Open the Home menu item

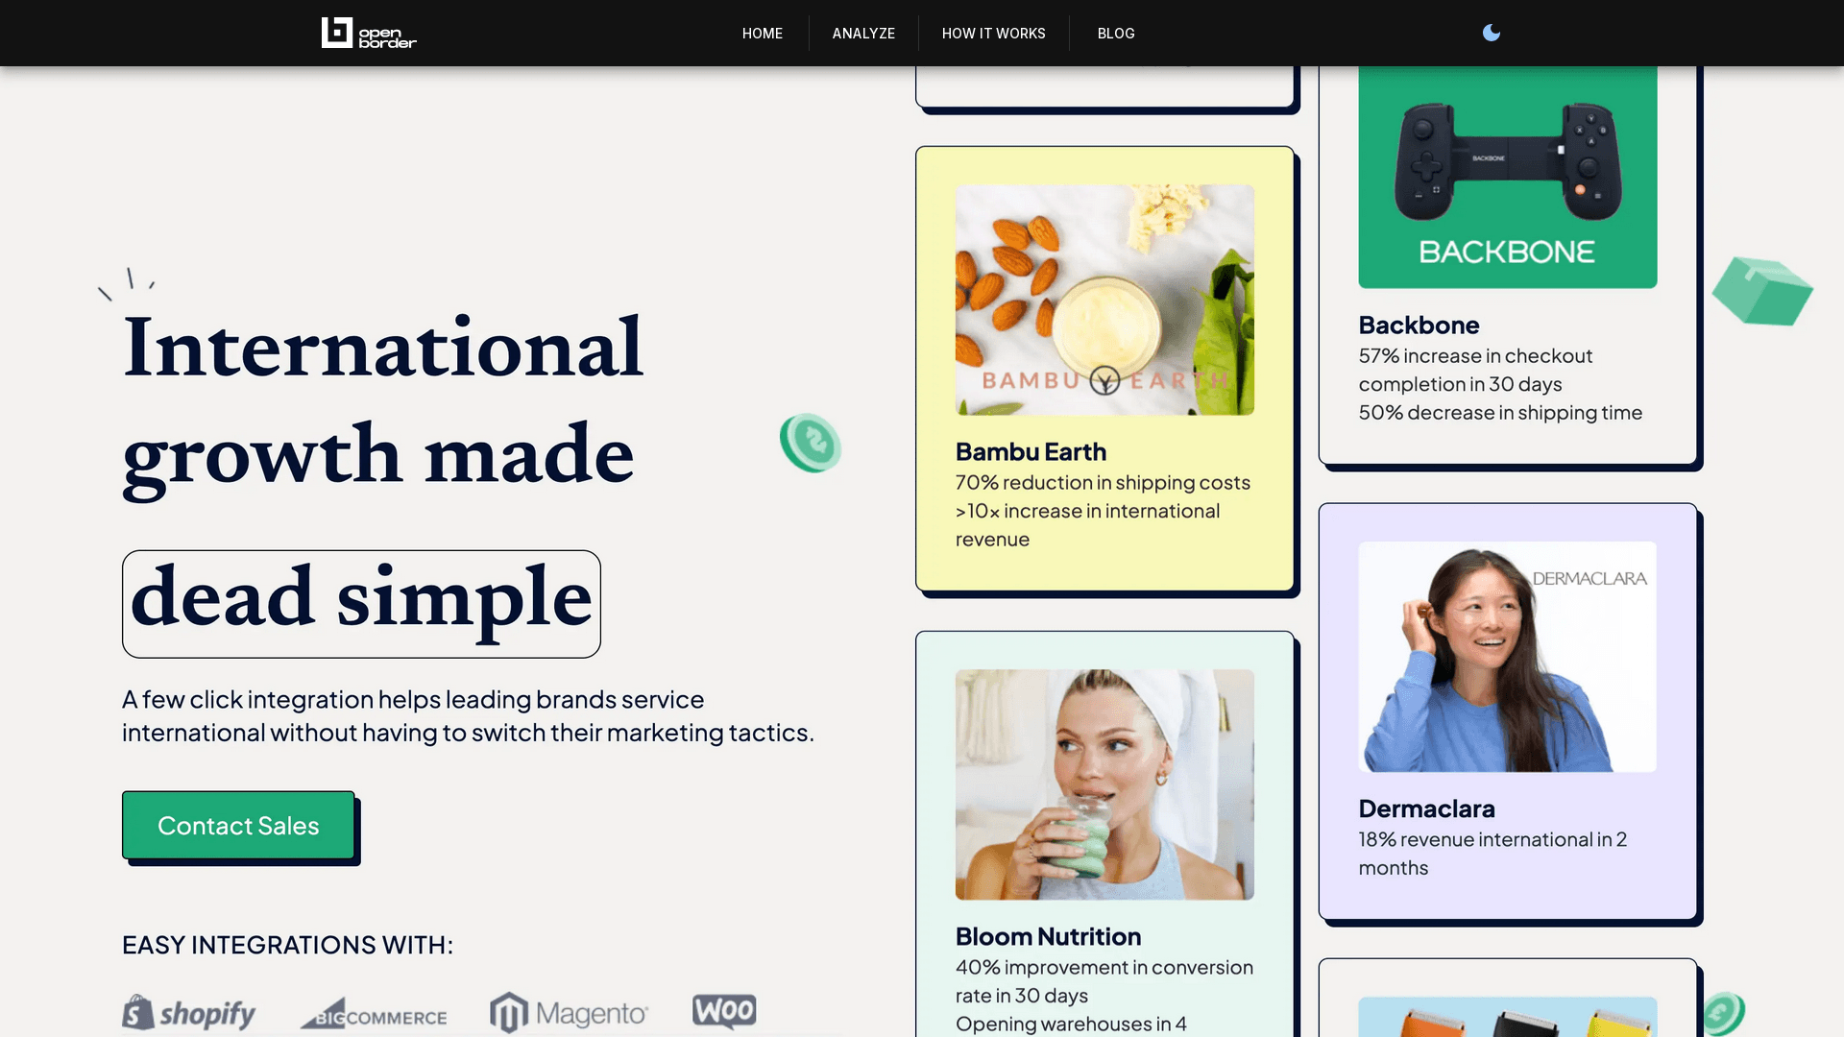[762, 34]
